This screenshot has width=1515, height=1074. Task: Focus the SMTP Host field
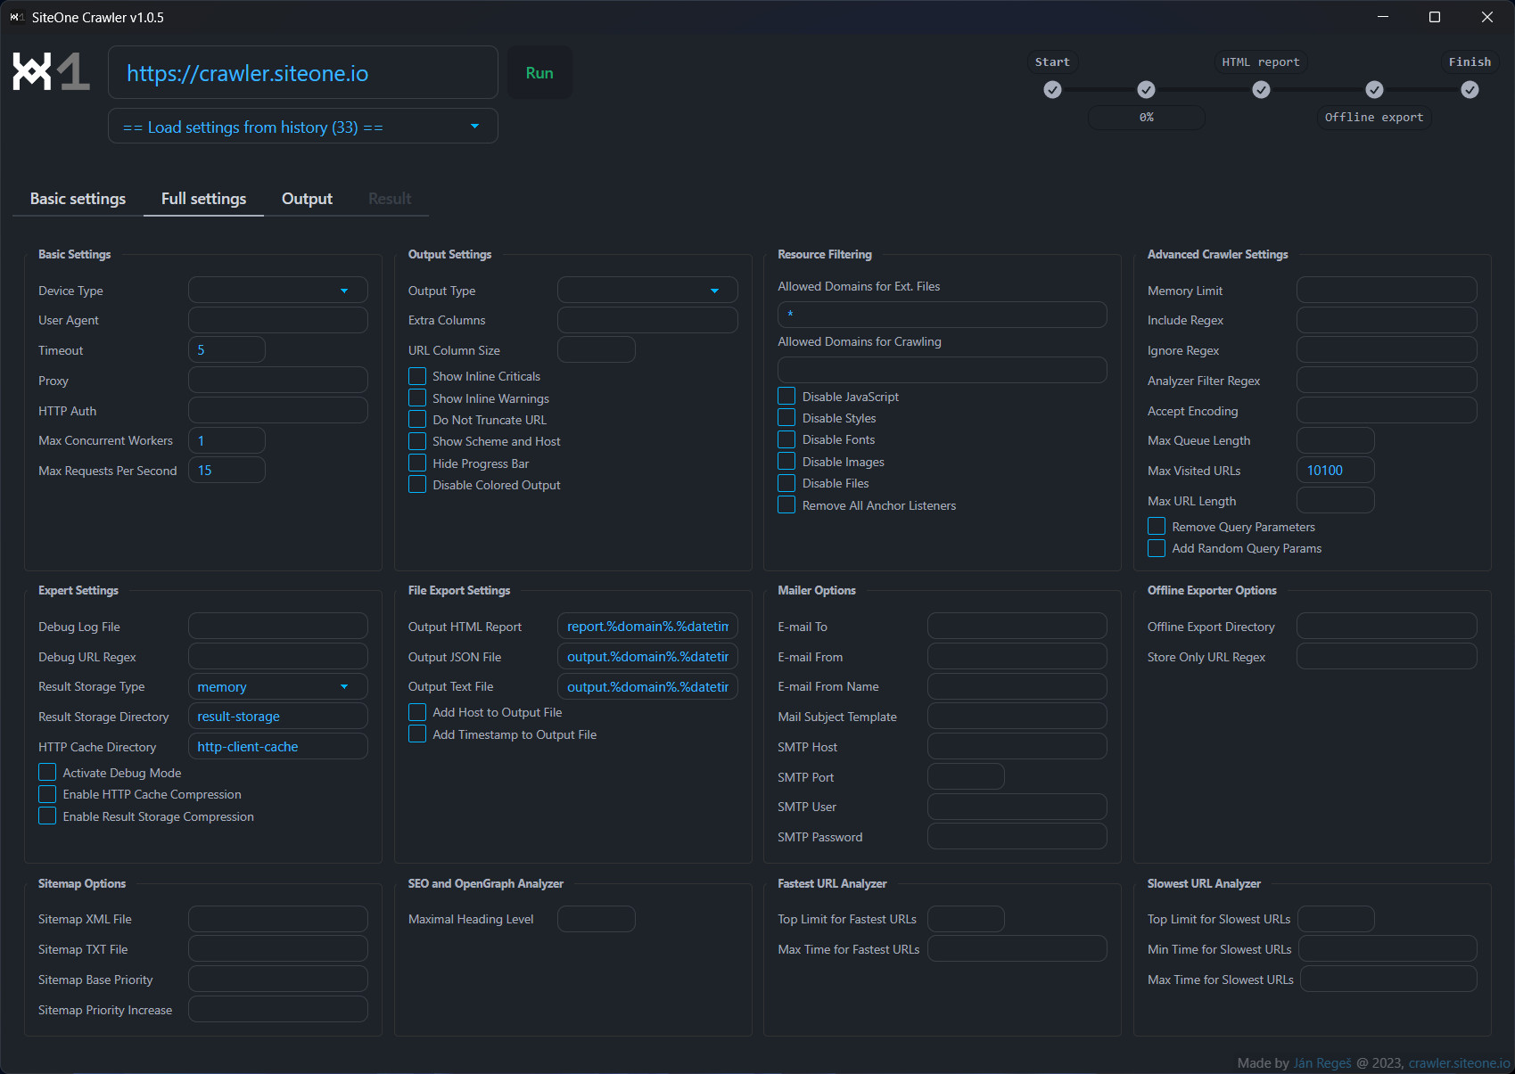pyautogui.click(x=1017, y=746)
